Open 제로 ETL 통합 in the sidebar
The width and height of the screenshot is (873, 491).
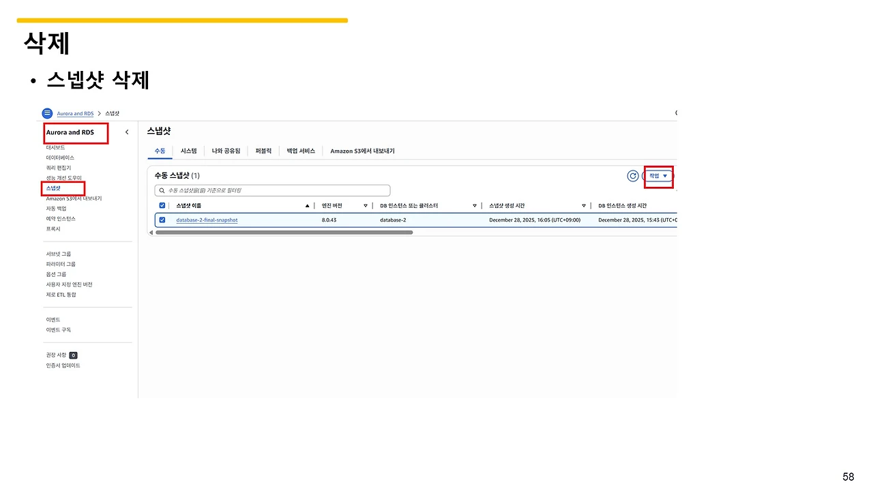point(61,295)
